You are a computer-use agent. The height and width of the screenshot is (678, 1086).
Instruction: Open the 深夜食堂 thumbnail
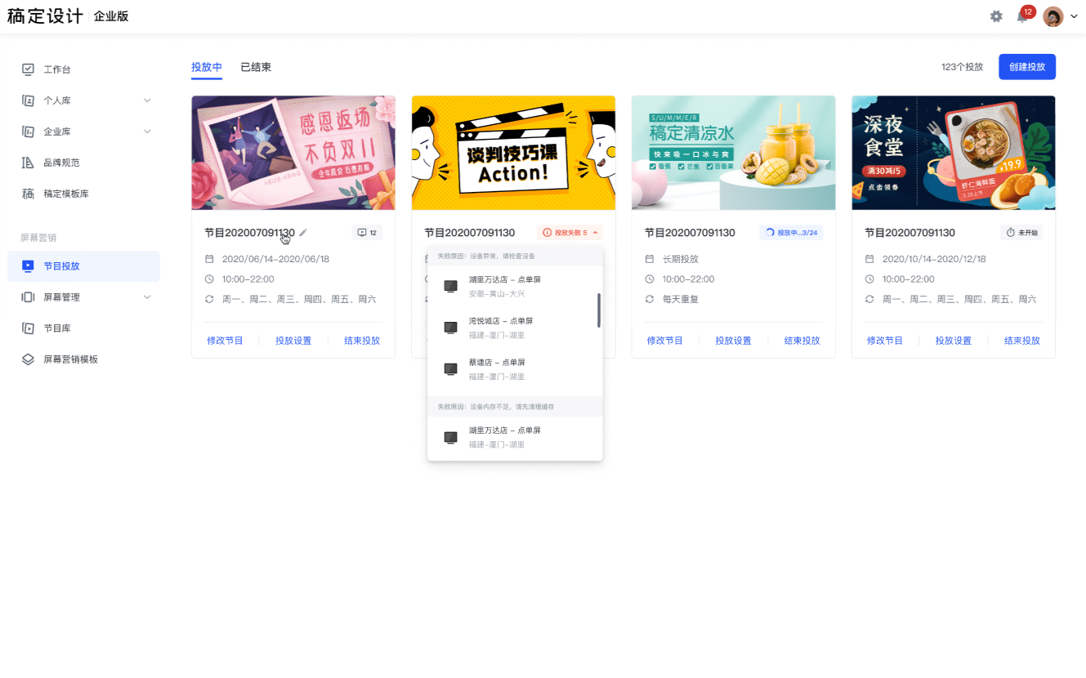point(954,153)
